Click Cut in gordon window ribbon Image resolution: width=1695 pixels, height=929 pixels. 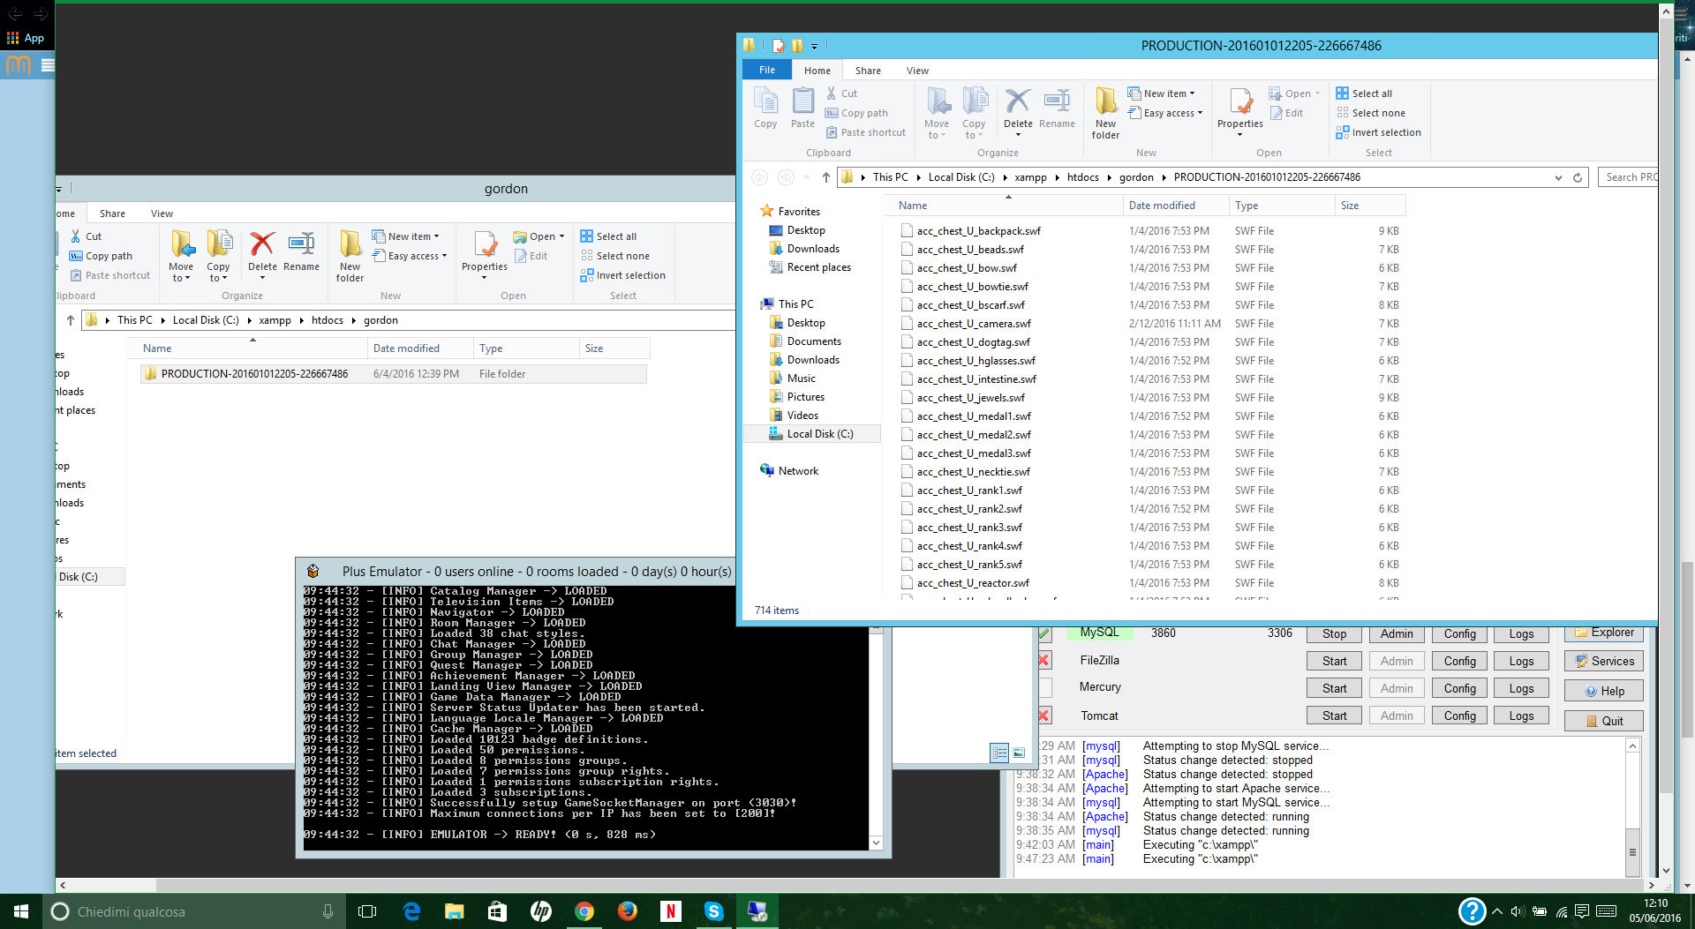[x=86, y=236]
